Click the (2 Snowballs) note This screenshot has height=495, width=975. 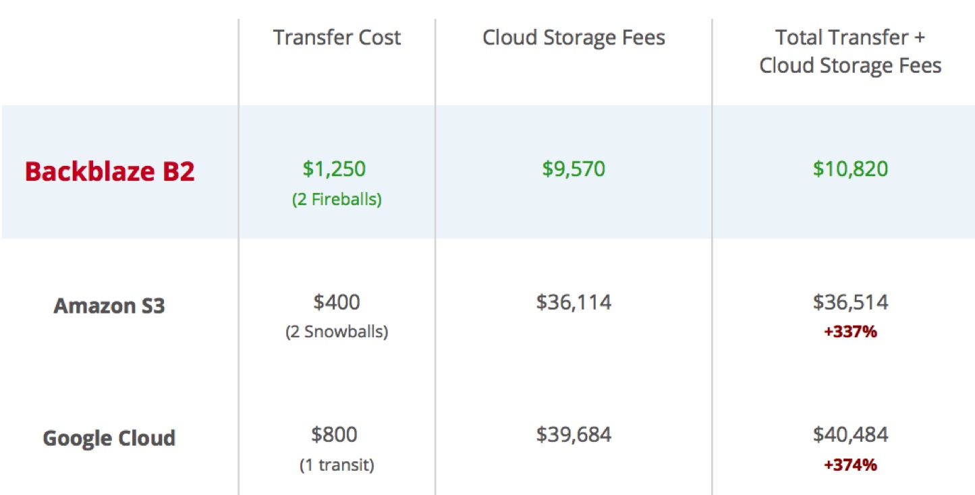(337, 332)
